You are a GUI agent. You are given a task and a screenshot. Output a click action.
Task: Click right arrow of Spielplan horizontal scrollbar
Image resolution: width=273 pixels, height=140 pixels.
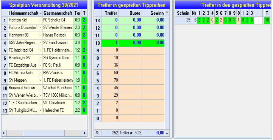coord(84,133)
